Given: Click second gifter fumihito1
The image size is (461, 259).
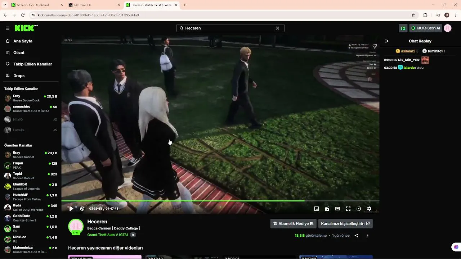Looking at the screenshot, I should click(434, 51).
